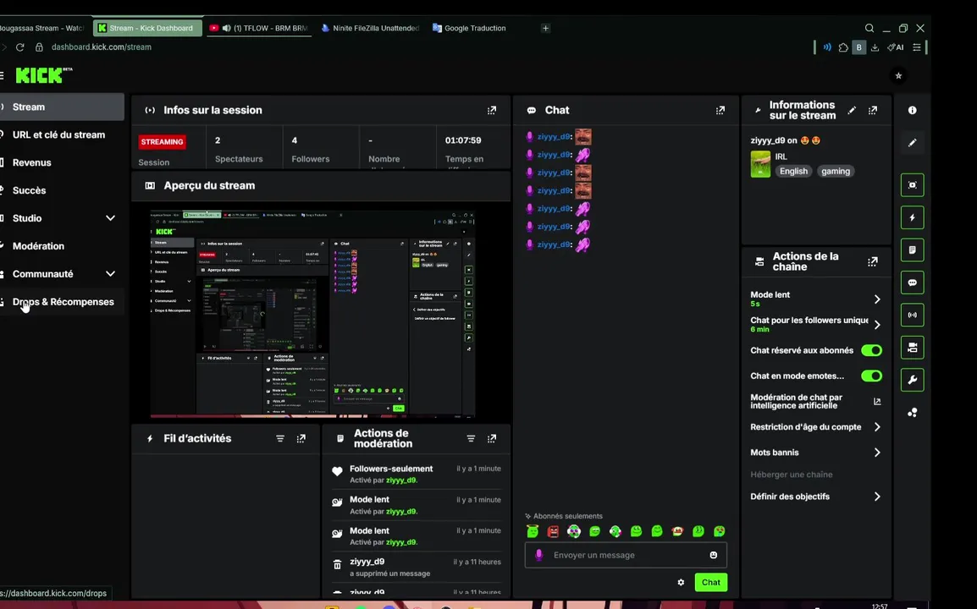The height and width of the screenshot is (609, 977).
Task: Click the pencil icon in right sidebar
Action: [x=912, y=143]
